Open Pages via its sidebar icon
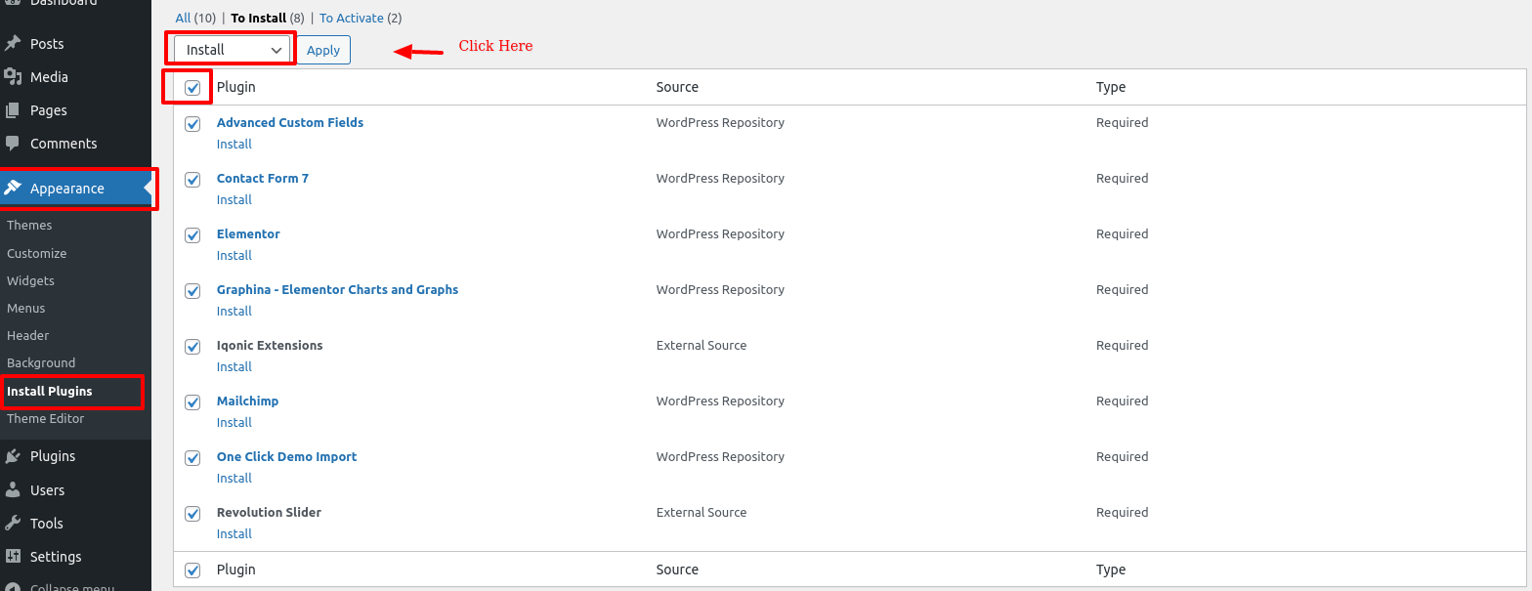Viewport: 1532px width, 591px height. pos(13,110)
